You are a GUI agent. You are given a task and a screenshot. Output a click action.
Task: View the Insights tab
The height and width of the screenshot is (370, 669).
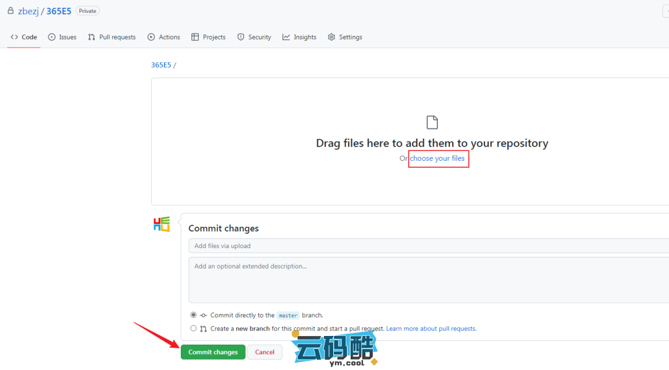299,37
